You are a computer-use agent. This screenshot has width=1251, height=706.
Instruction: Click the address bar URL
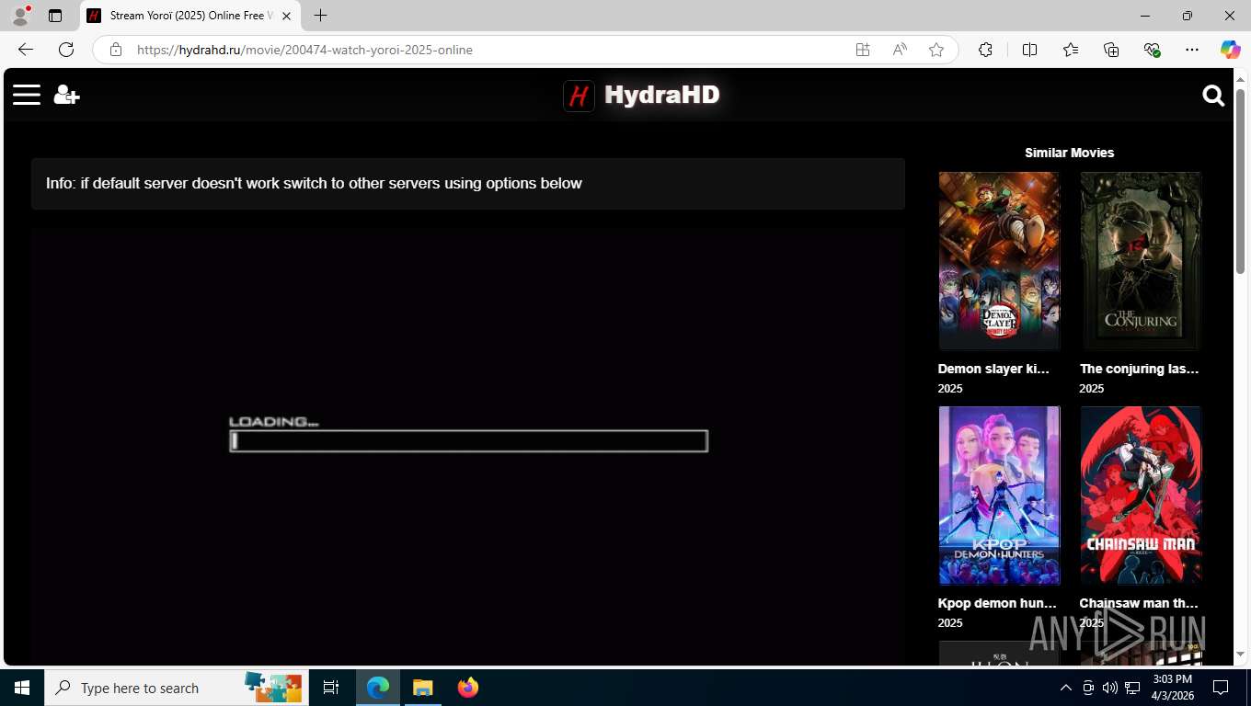(304, 50)
